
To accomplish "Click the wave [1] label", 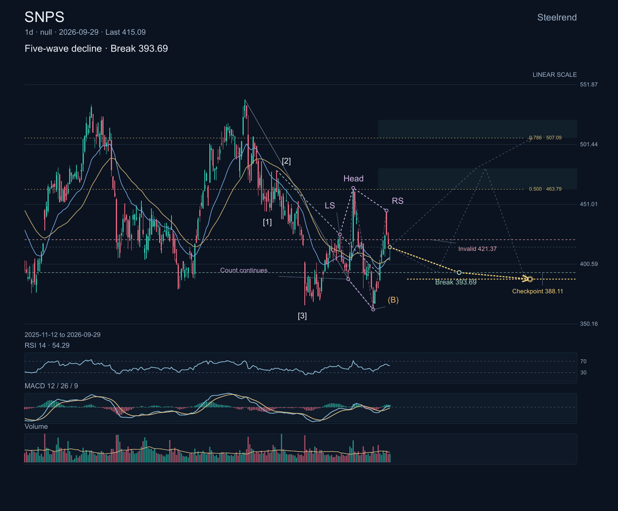I will pyautogui.click(x=267, y=222).
